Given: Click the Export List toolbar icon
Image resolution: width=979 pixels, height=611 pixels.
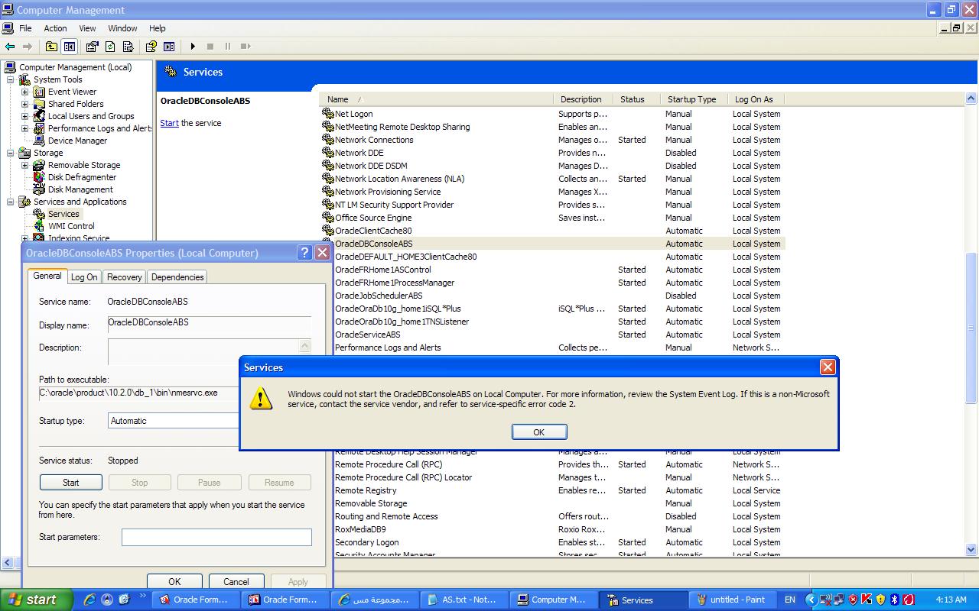Looking at the screenshot, I should coord(128,47).
